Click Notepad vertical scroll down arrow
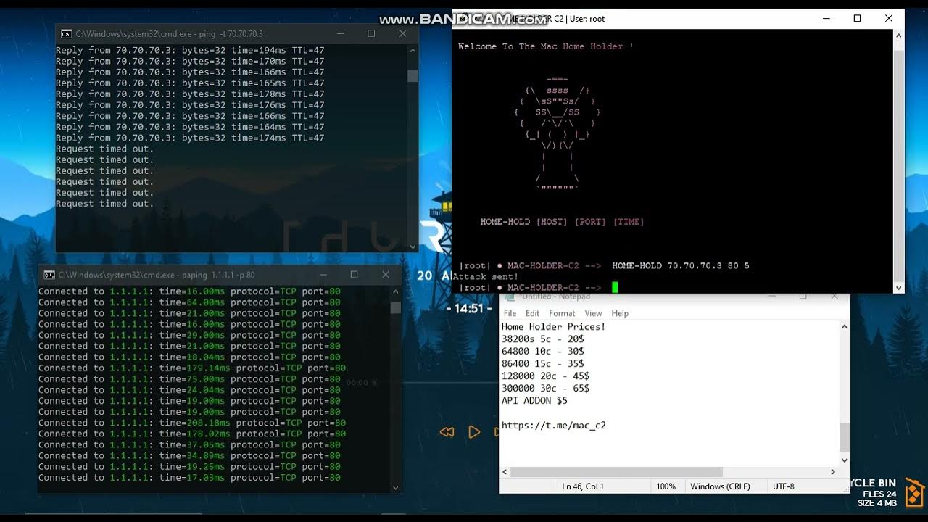The height and width of the screenshot is (522, 928). click(x=845, y=460)
